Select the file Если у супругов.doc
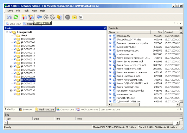 pos(127,51)
